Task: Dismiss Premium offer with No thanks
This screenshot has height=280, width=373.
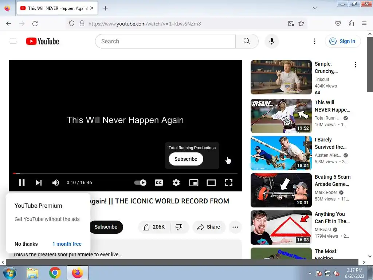Action: pos(26,244)
